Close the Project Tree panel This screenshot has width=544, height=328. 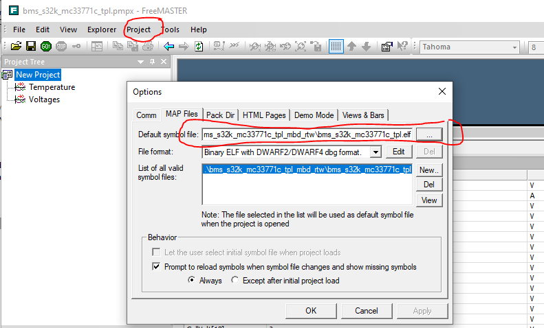(164, 62)
